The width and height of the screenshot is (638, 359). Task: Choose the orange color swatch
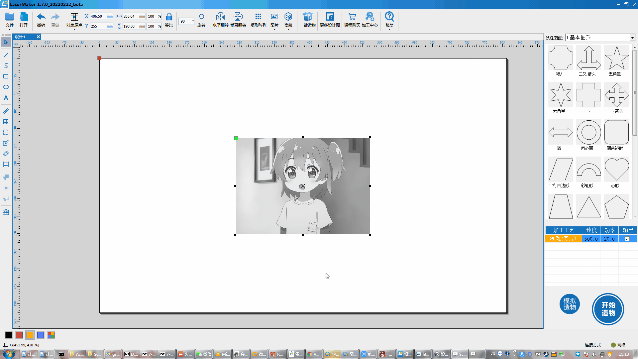tap(30, 335)
